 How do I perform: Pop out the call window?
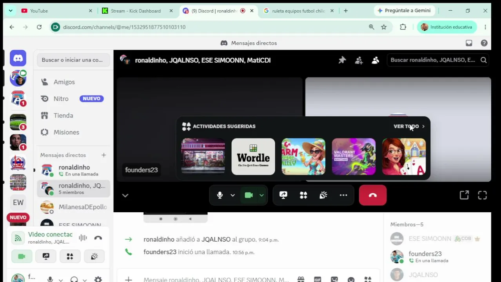tap(464, 195)
